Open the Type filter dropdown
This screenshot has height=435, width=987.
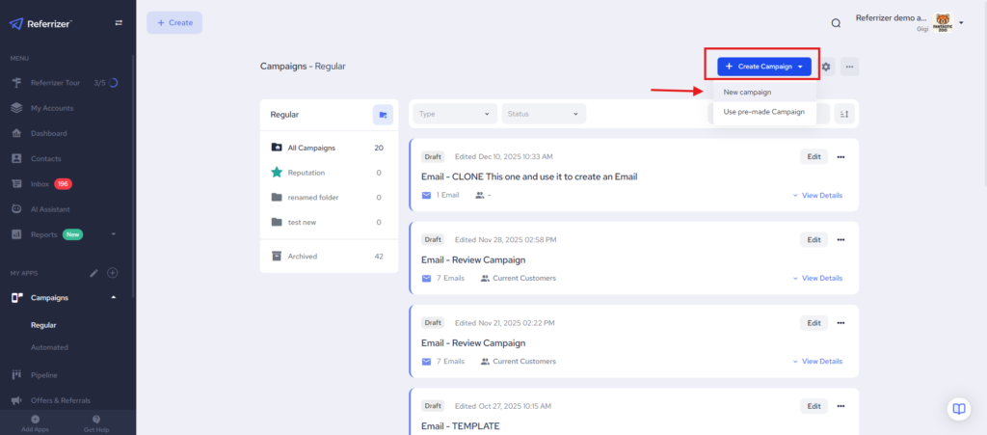tap(455, 114)
